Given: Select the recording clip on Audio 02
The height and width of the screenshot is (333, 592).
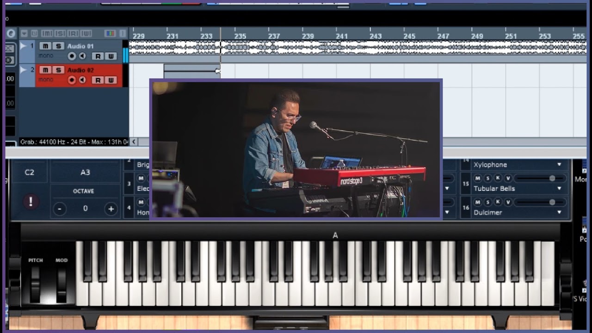Looking at the screenshot, I should click(192, 71).
